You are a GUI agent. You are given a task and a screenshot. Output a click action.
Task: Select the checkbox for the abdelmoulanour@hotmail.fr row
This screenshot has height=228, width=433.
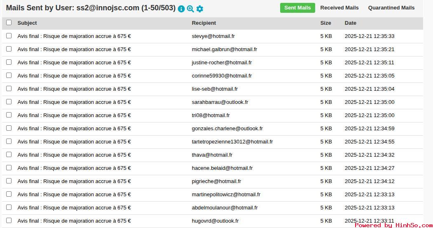9,207
